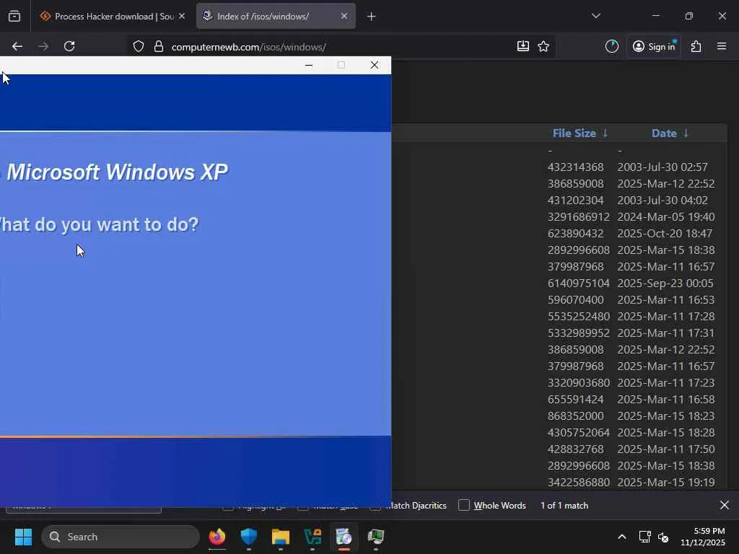The width and height of the screenshot is (739, 554).
Task: Select file size 655591424
Action: click(575, 400)
